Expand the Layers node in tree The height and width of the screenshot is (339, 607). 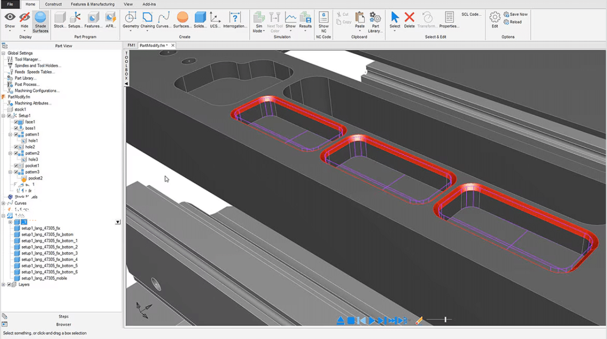3,285
